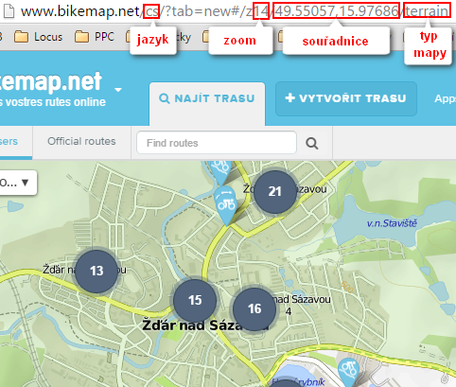The width and height of the screenshot is (456, 387).
Task: Click the page icon in address bar
Action: 9,11
